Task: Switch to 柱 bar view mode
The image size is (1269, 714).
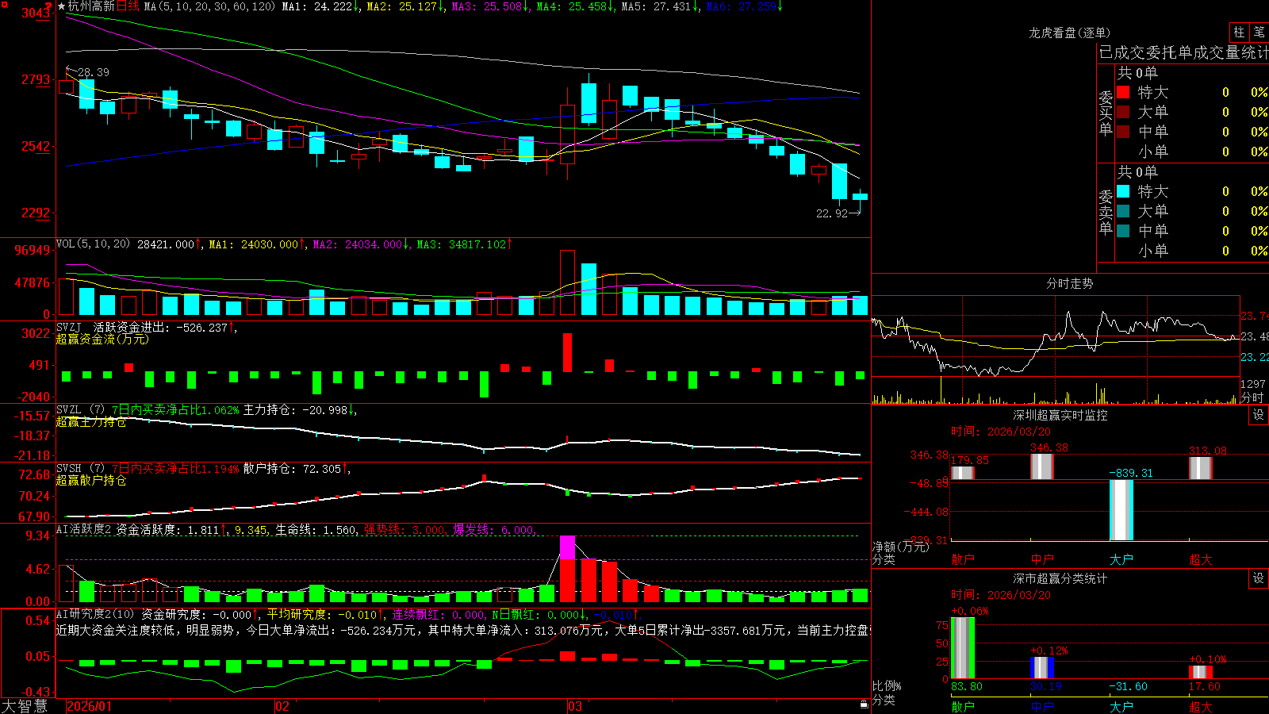Action: pos(1239,32)
